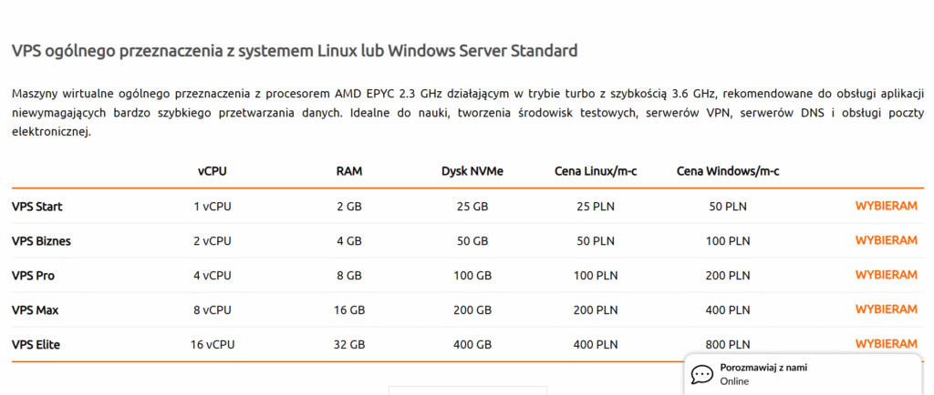Click the chat speech bubble icon
This screenshot has width=934, height=395.
click(x=701, y=373)
